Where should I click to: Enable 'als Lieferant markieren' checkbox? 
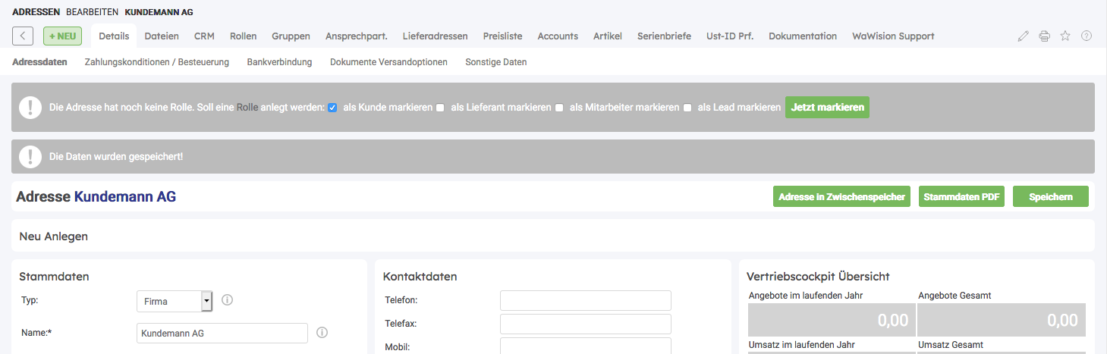tap(440, 108)
